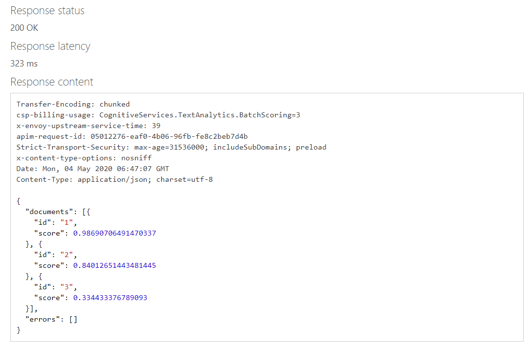Select the apim-request-id GUID value

click(169, 136)
